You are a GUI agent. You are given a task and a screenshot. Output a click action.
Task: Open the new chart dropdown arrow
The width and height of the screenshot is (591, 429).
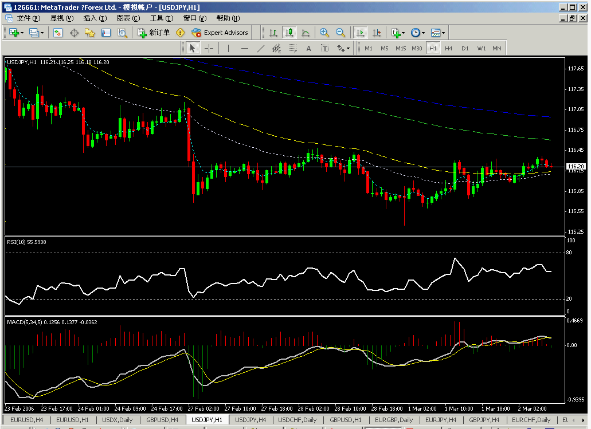coord(23,33)
